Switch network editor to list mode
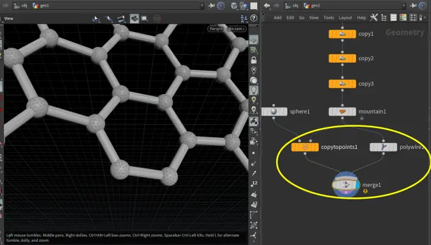 [x=393, y=18]
